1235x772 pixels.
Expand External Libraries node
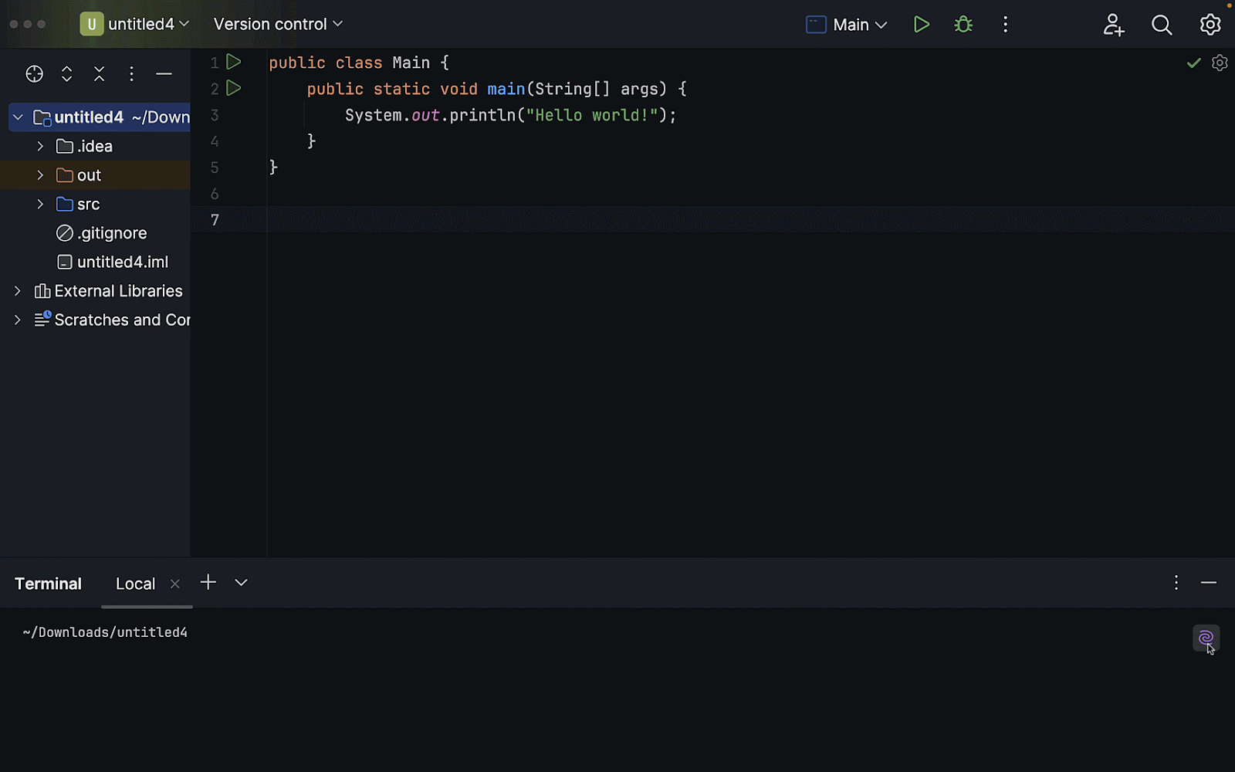18,291
